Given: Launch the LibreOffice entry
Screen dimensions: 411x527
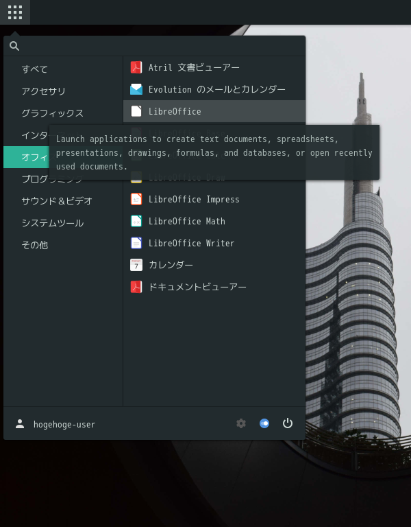Looking at the screenshot, I should click(x=214, y=111).
